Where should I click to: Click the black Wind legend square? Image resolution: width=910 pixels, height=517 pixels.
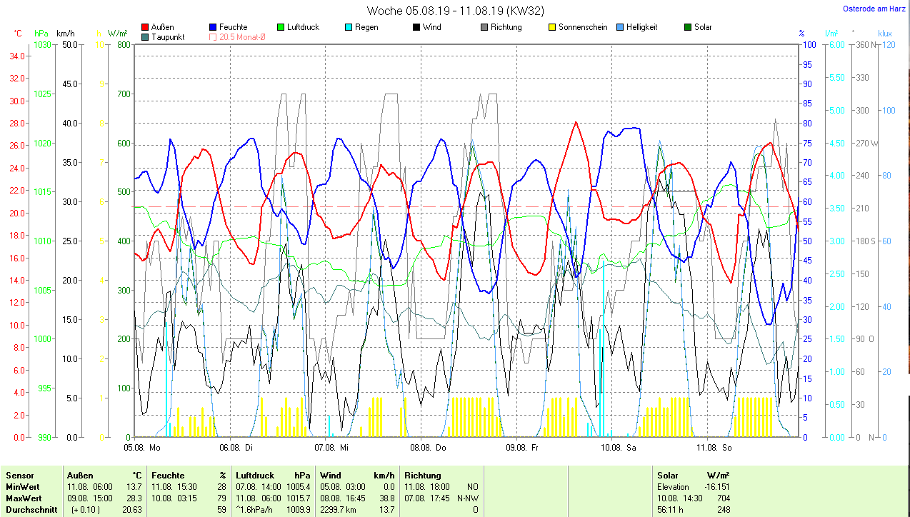416,28
